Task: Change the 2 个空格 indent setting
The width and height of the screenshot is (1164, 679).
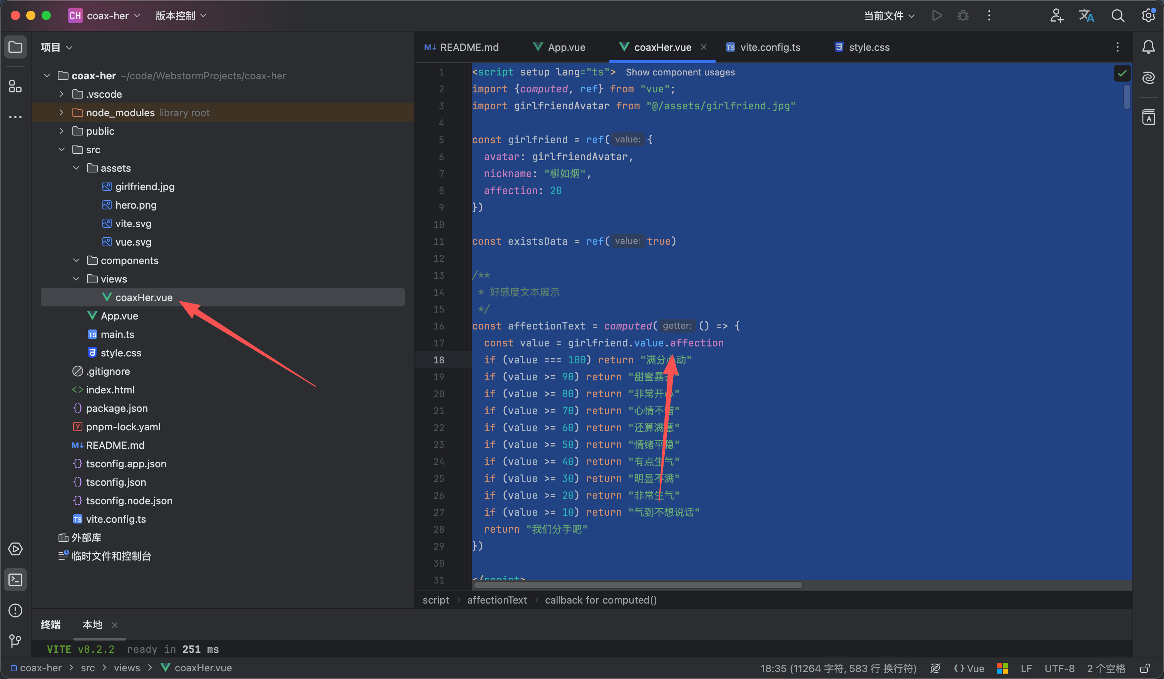Action: [1106, 668]
